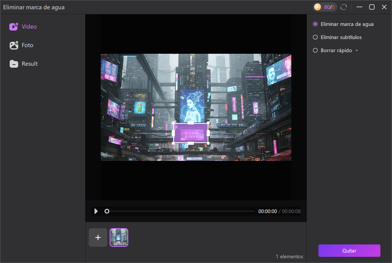Choose the Borrar rápido radio option
The height and width of the screenshot is (263, 392).
pyautogui.click(x=315, y=50)
